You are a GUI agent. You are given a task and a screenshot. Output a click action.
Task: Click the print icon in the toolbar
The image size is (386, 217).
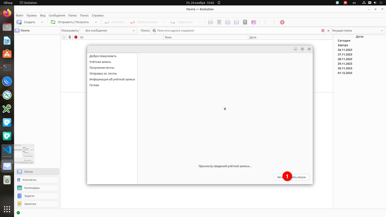point(210,22)
